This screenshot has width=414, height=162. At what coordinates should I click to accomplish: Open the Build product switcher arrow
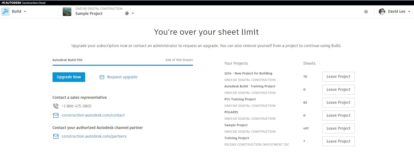(25, 12)
